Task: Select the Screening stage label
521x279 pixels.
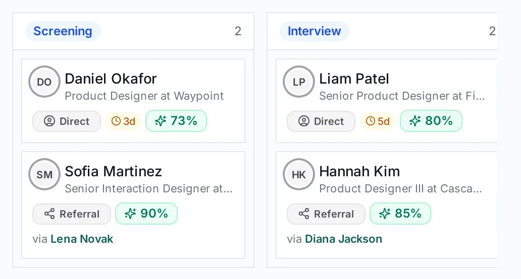Action: (63, 31)
